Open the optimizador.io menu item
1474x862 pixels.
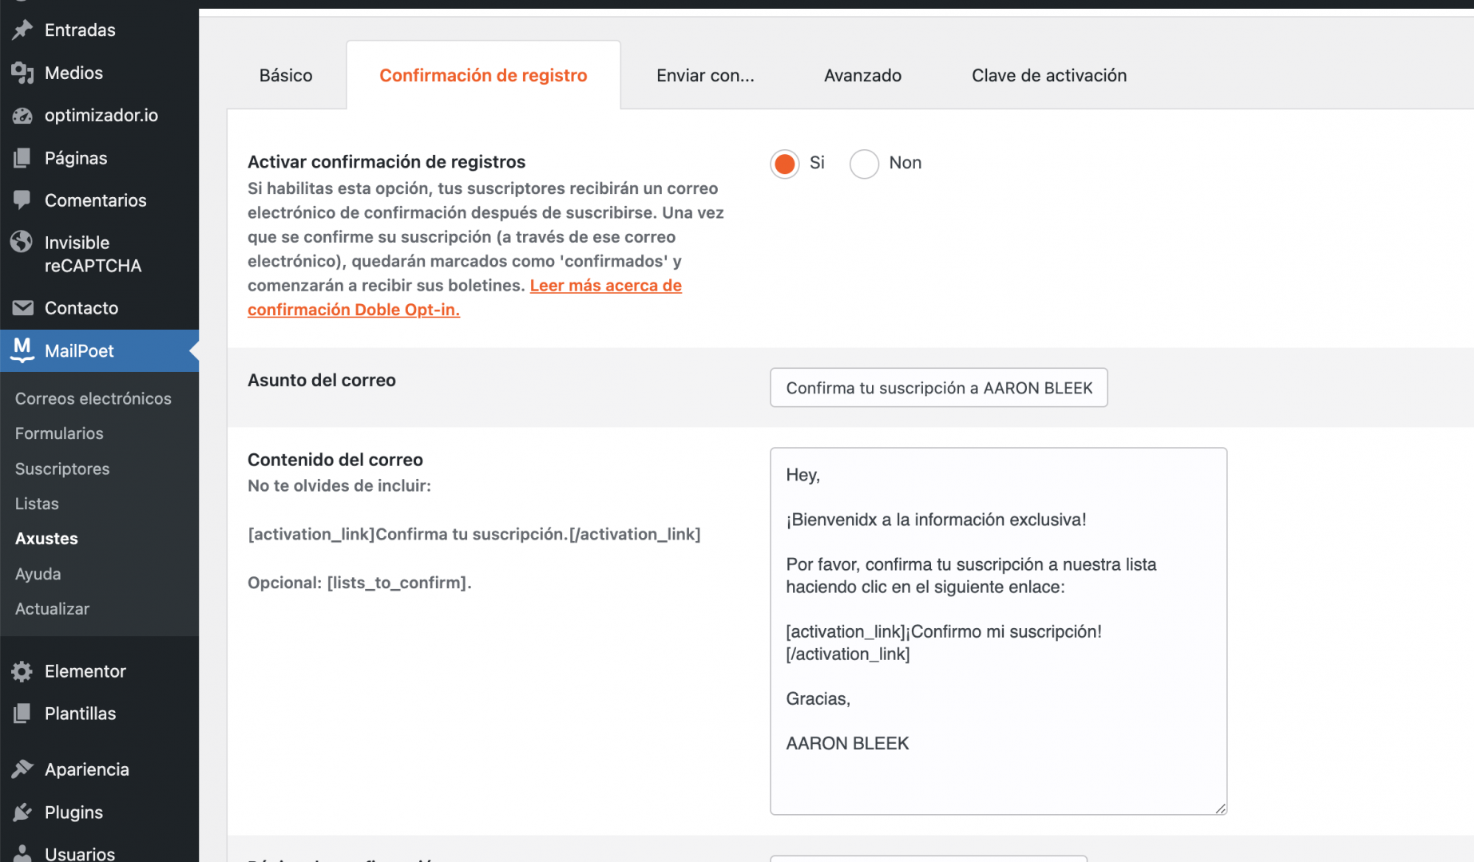click(x=99, y=116)
